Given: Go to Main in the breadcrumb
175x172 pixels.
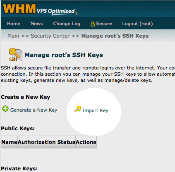Looking at the screenshot, I should coord(13,36).
